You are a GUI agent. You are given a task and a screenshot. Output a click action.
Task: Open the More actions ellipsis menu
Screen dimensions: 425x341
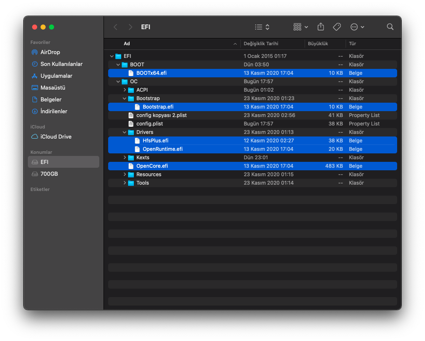click(x=357, y=27)
